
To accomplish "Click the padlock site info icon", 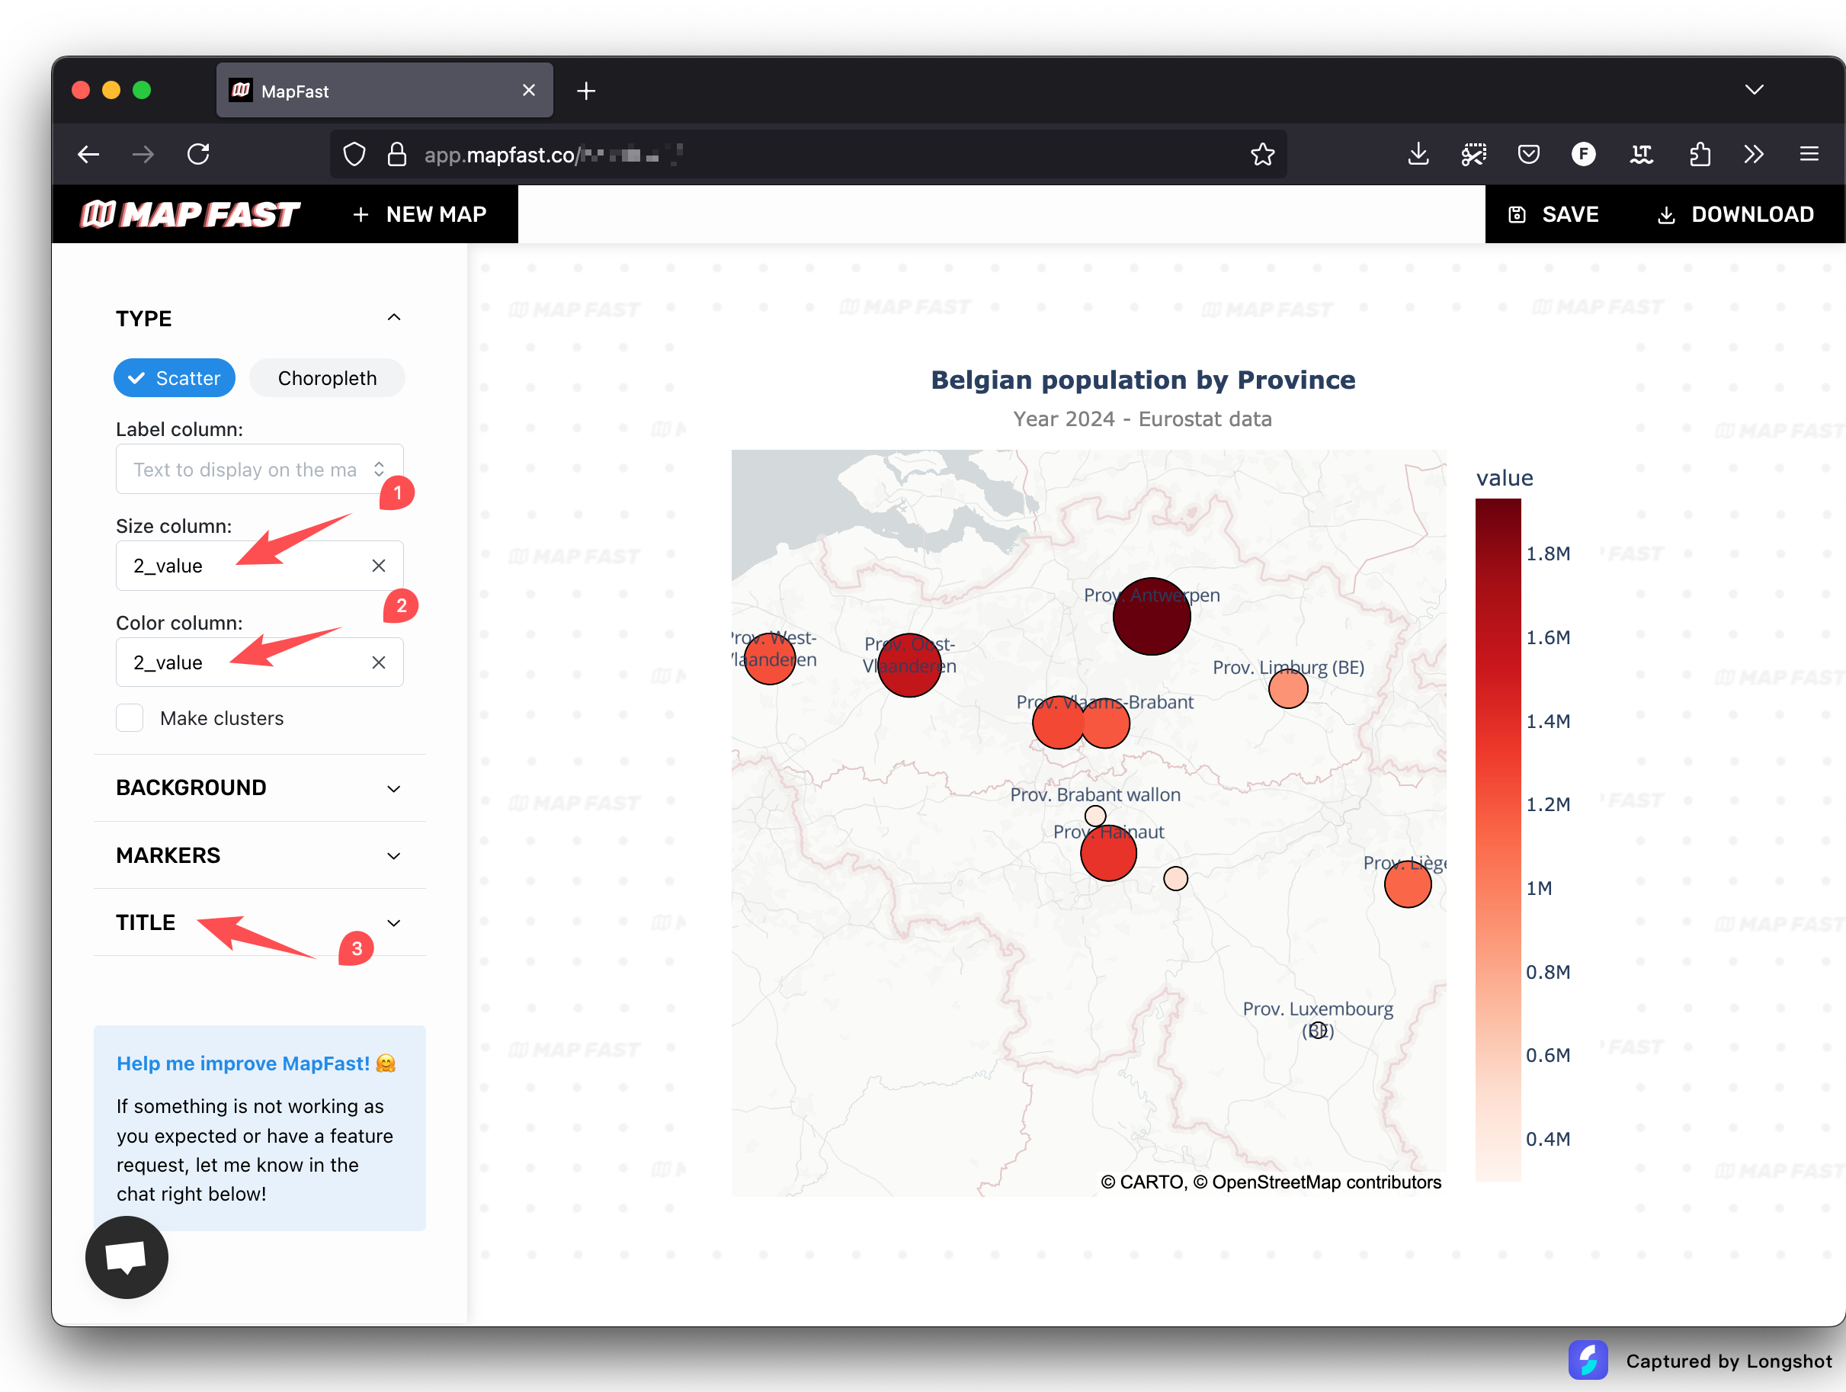I will point(397,155).
